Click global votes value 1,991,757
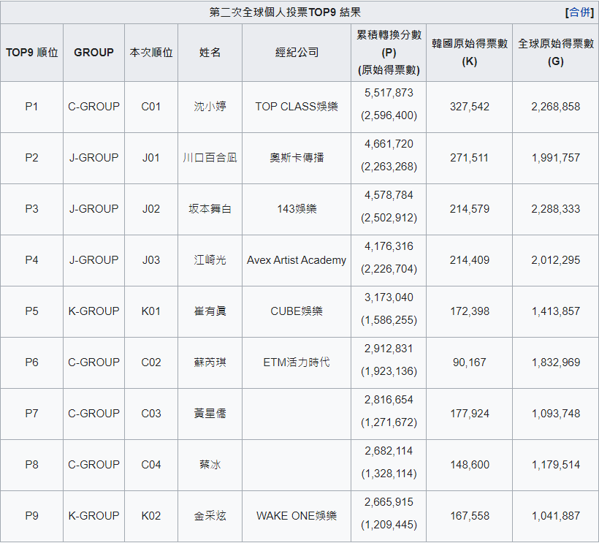This screenshot has height=543, width=599. point(556,158)
